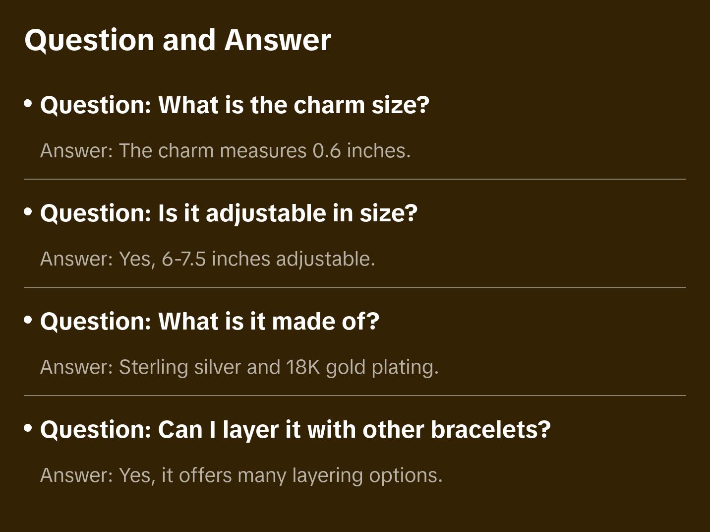Click the "0.6 inches" measurement text
The width and height of the screenshot is (710, 532).
(x=361, y=151)
